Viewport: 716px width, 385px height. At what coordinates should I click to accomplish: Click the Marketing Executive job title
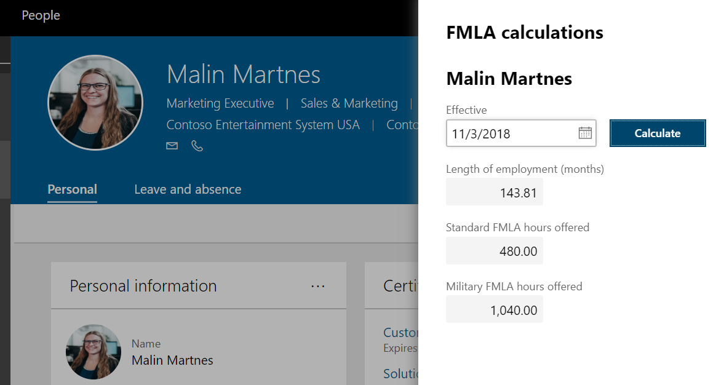220,103
